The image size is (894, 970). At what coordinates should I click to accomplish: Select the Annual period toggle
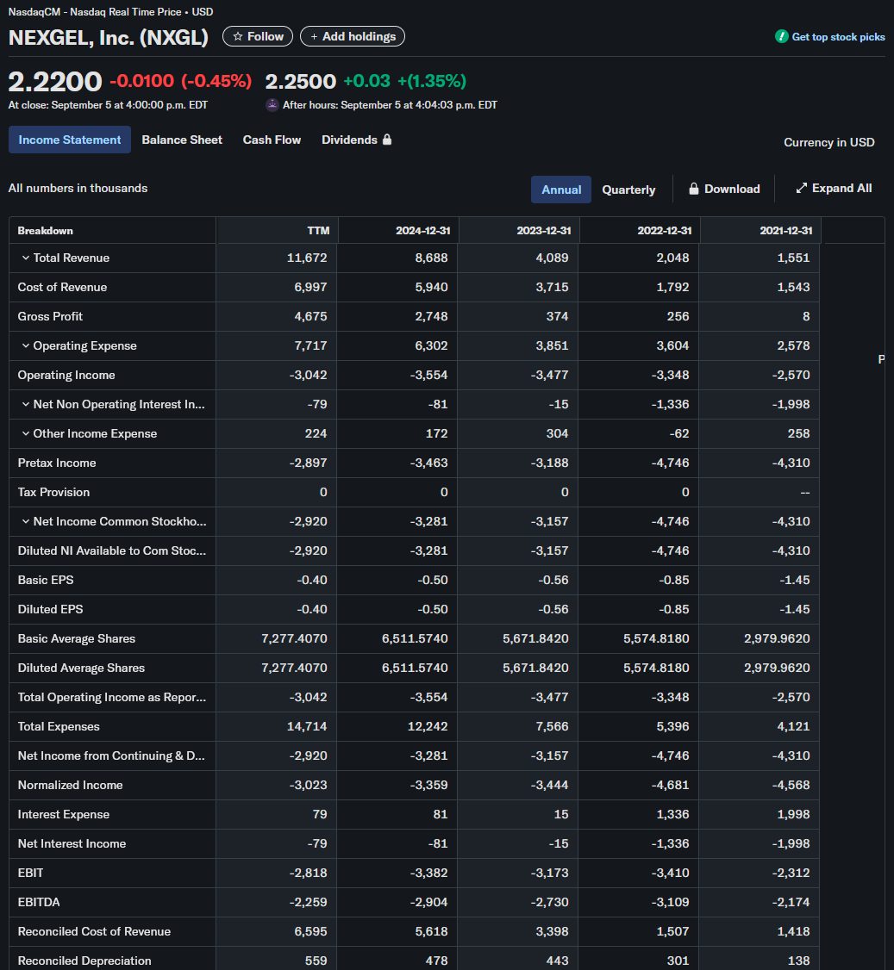(561, 190)
